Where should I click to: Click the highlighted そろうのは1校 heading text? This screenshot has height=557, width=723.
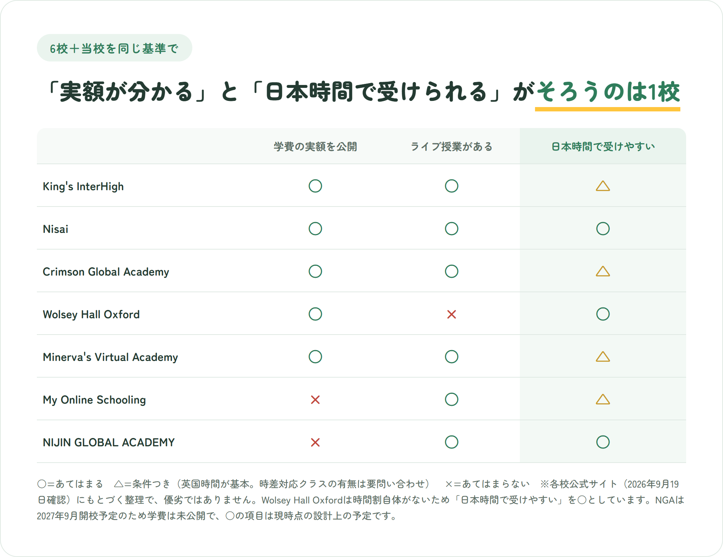tap(608, 92)
